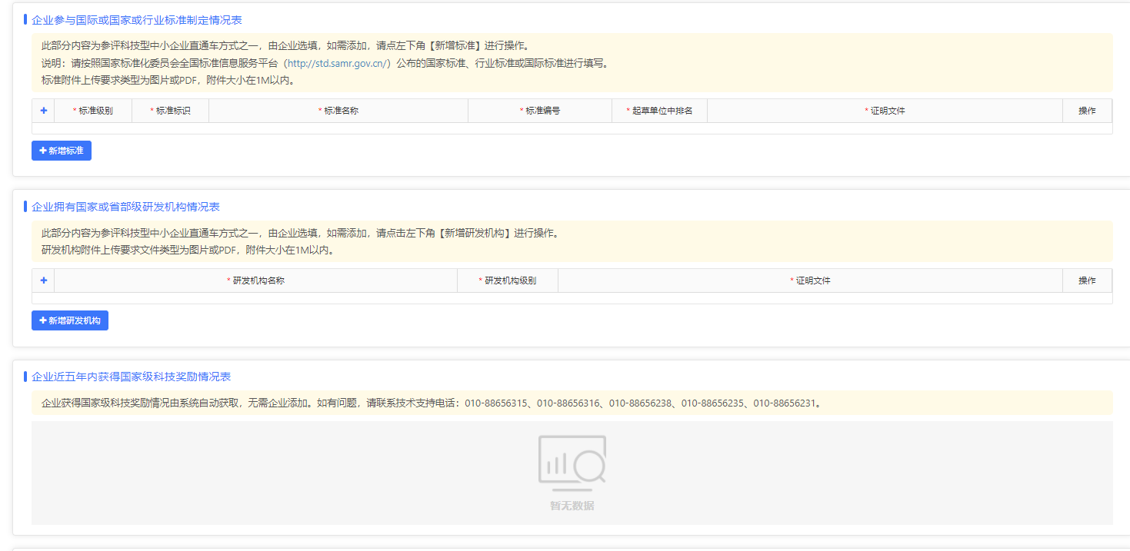This screenshot has height=551, width=1130.
Task: Click 操作 header in the 研发机构 table
Action: click(x=1087, y=280)
